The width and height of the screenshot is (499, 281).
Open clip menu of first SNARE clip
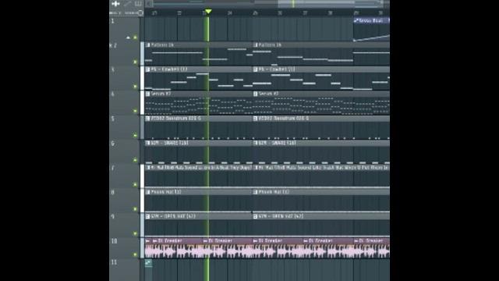[147, 143]
